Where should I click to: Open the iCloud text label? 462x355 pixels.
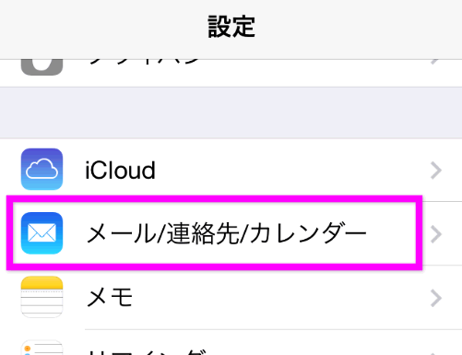pyautogui.click(x=120, y=170)
